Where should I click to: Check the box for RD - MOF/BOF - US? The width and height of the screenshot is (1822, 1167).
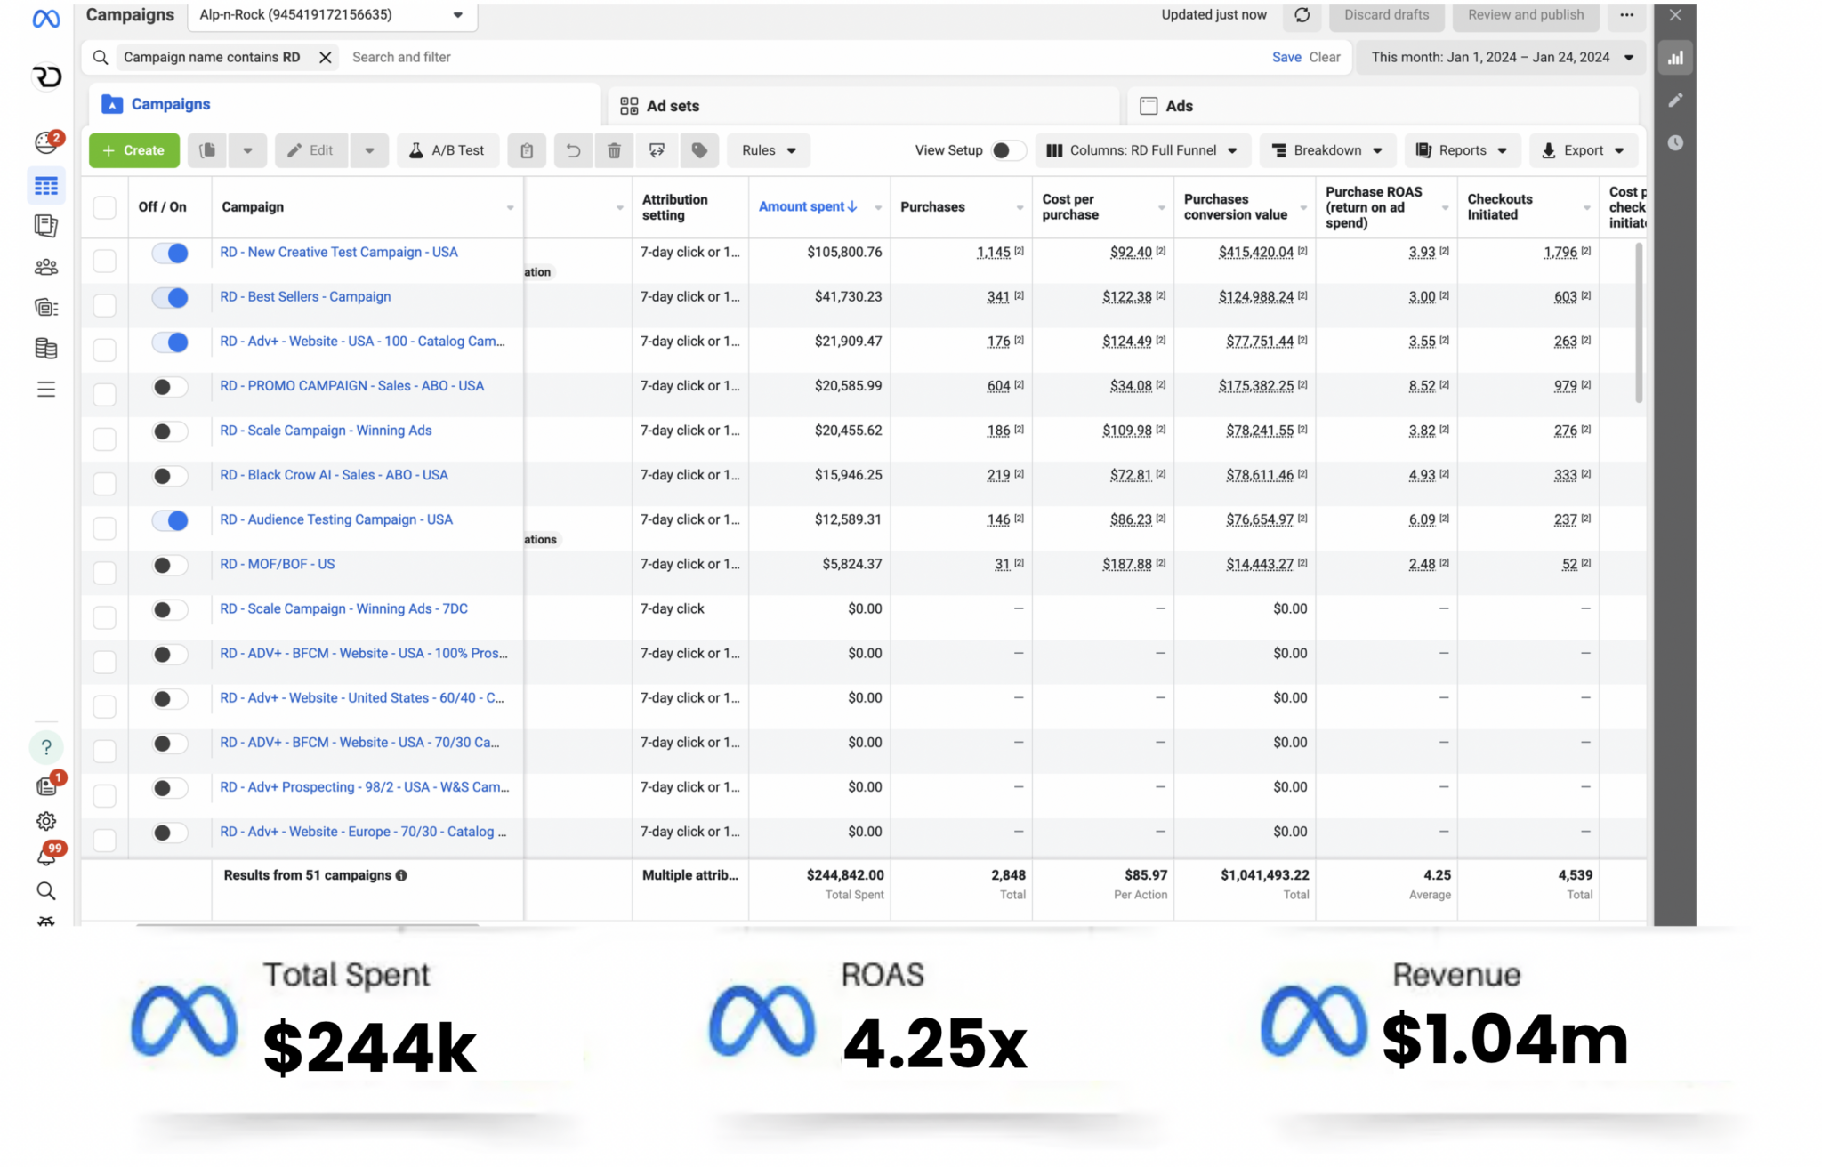tap(104, 572)
